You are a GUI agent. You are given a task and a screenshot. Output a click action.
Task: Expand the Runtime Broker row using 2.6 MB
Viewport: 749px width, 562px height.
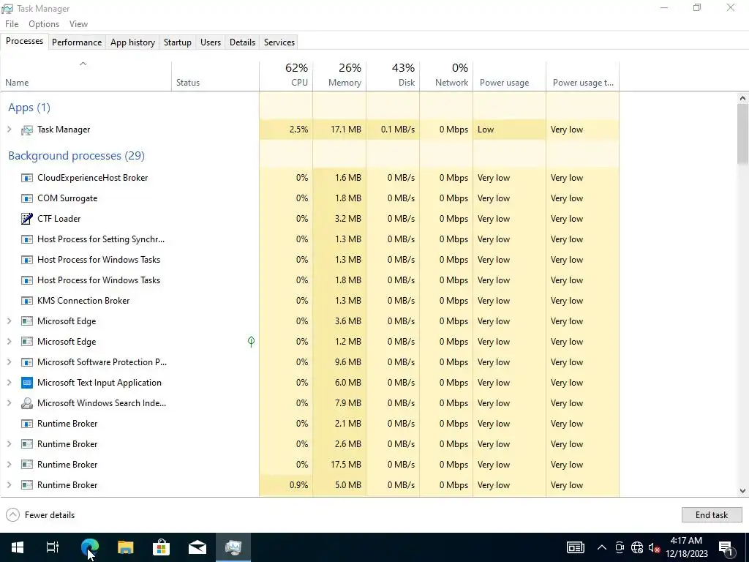click(9, 444)
